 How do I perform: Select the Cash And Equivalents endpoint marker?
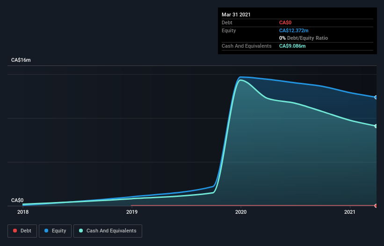pos(376,126)
